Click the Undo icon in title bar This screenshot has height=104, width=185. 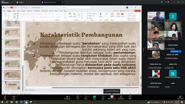tap(18, 8)
